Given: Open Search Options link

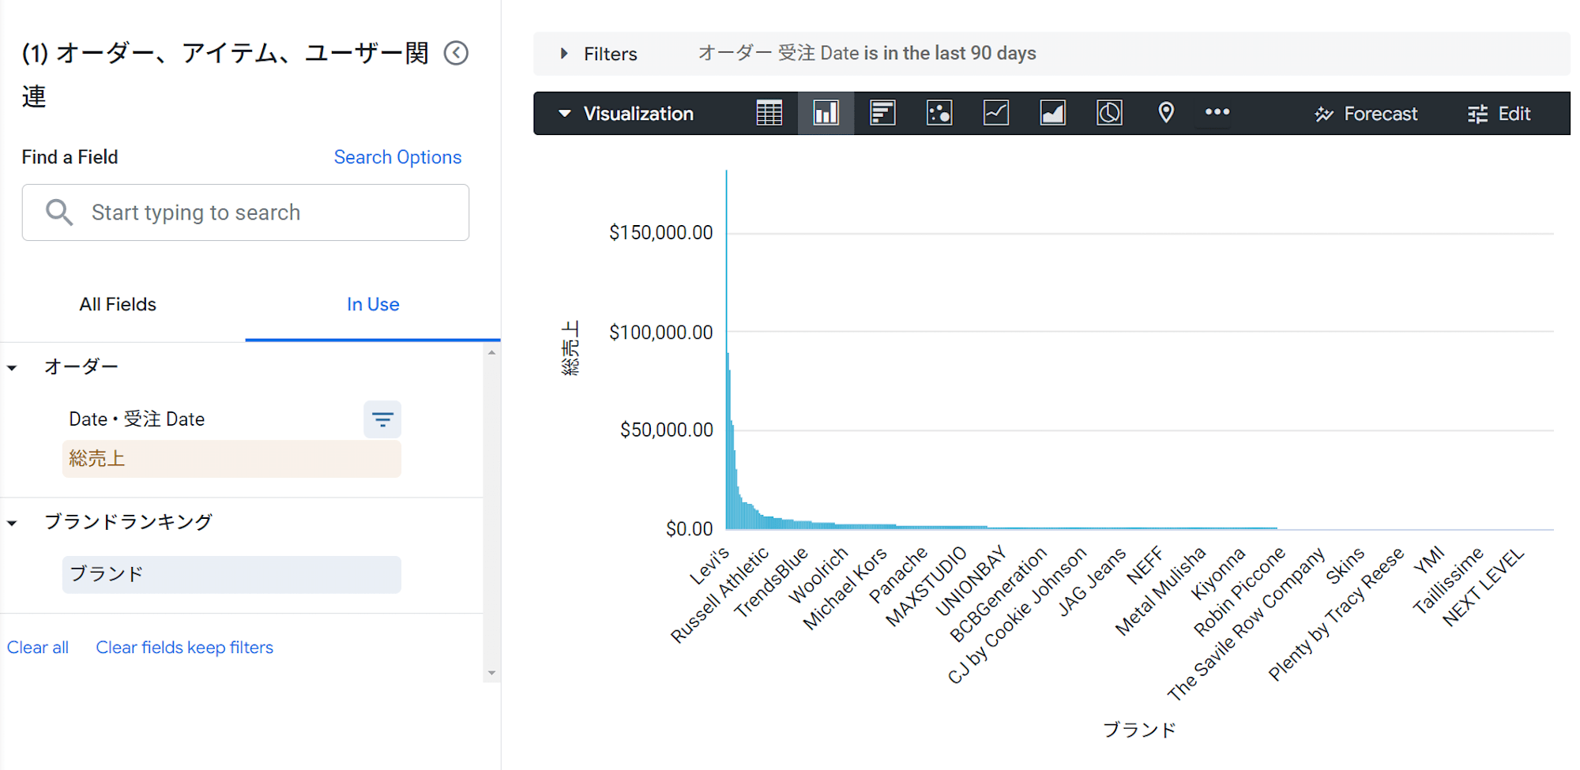Looking at the screenshot, I should (397, 157).
